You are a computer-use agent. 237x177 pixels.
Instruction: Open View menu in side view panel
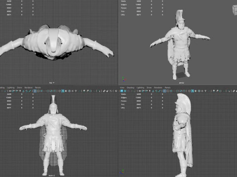tap(122, 88)
